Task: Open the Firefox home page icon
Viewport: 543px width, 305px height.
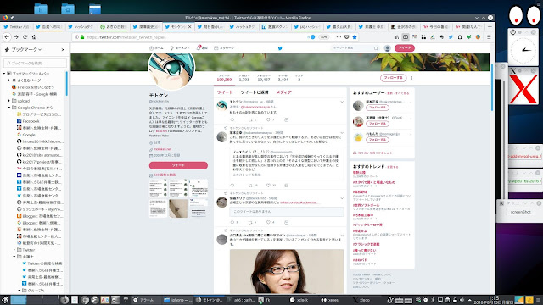Action: click(34, 37)
